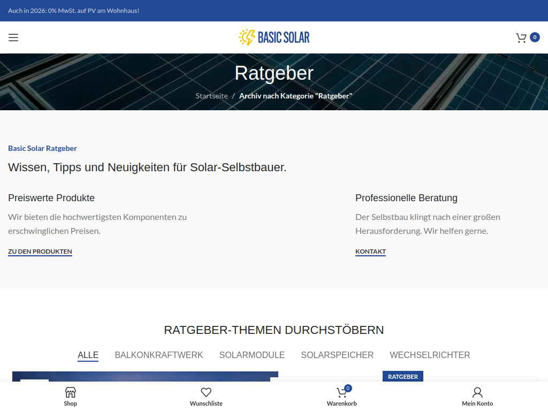Click the cart item count badge showing 0
548x411 pixels.
(535, 37)
